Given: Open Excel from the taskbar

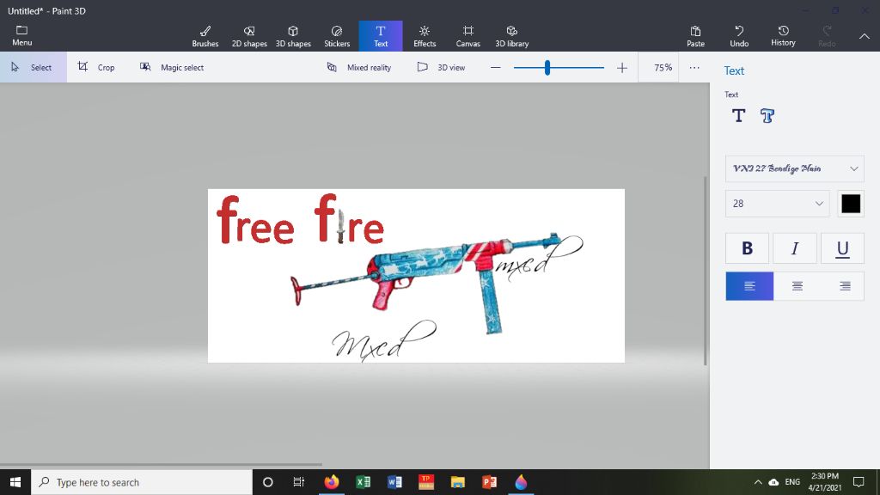Looking at the screenshot, I should (364, 482).
